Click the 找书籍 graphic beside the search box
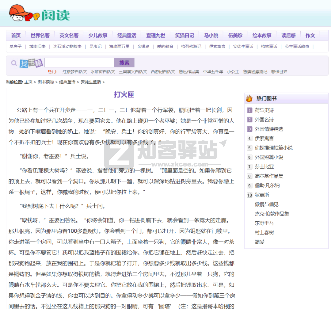The height and width of the screenshot is (309, 331). point(30,62)
